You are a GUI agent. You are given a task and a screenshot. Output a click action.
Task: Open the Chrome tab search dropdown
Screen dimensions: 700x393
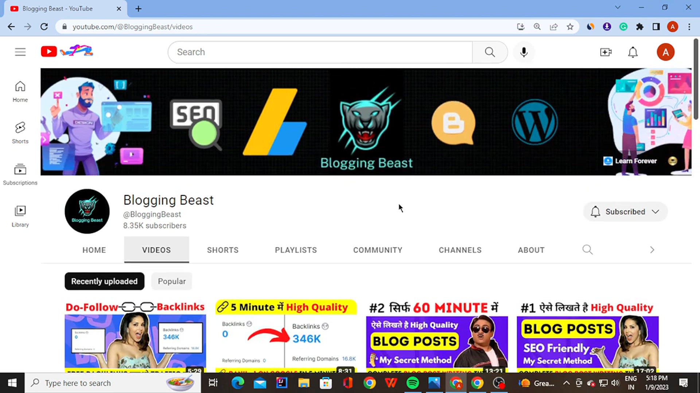pos(618,7)
